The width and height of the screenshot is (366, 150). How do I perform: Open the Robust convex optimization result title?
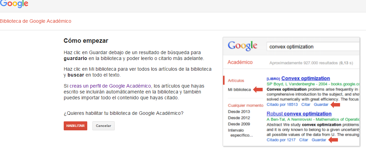[299, 114]
